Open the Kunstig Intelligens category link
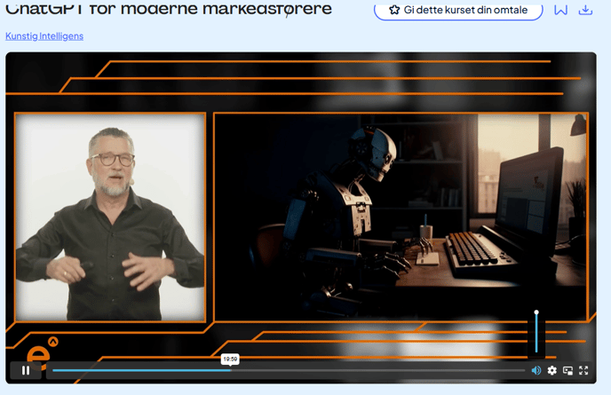The width and height of the screenshot is (611, 395). click(44, 36)
